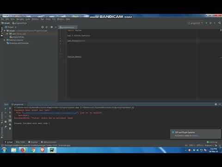Click the print icon in Run panel
Image resolution: width=222 pixels, height=167 pixels.
point(10,124)
